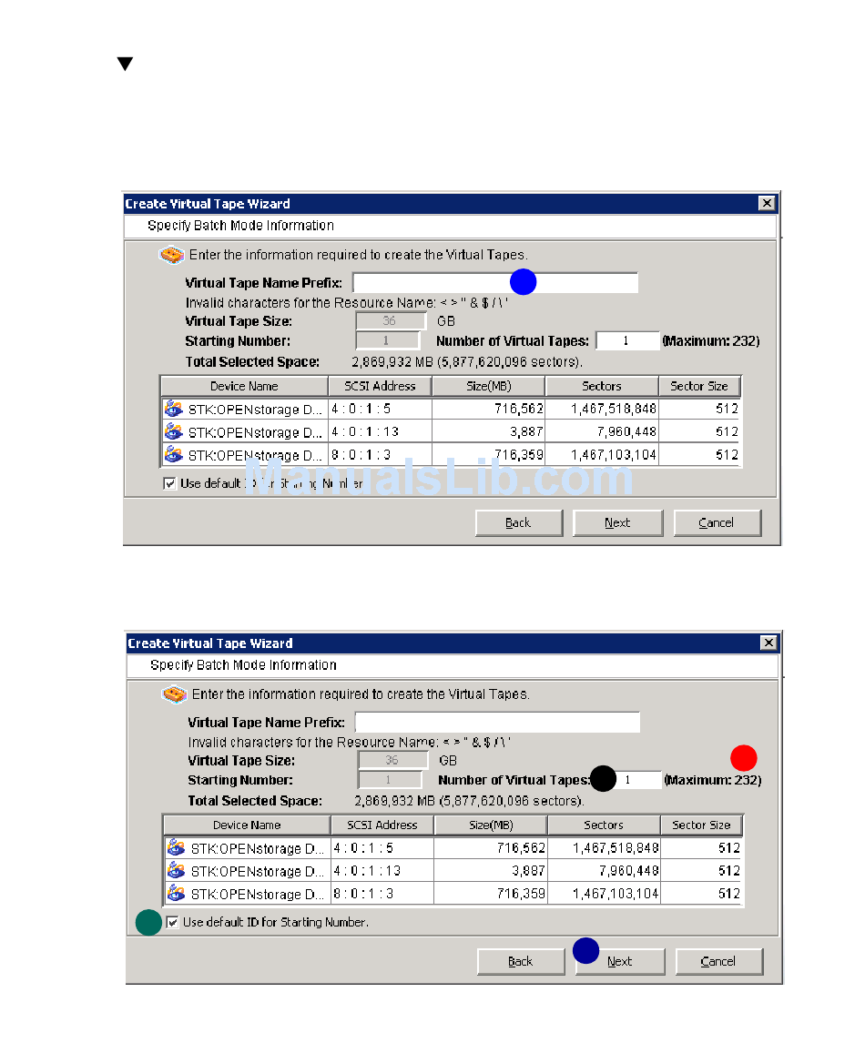This screenshot has width=865, height=1053.
Task: Sort by Size(MB) column in upper wizard
Action: pos(489,386)
